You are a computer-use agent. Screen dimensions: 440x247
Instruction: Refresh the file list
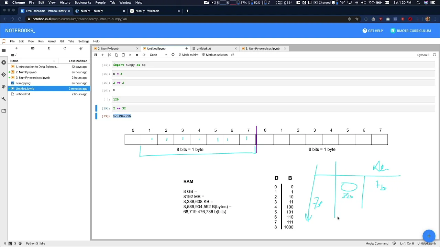[x=65, y=48]
